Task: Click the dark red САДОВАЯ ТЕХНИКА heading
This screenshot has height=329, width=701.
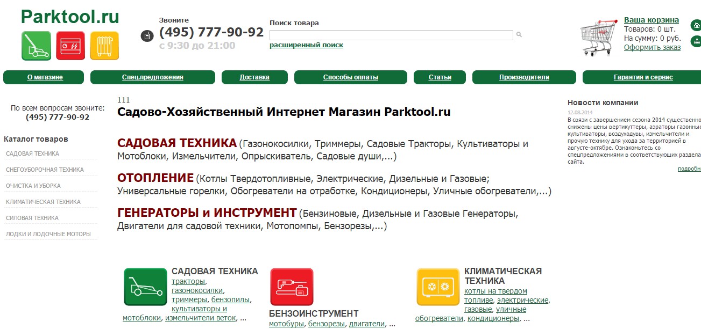Action: 177,143
